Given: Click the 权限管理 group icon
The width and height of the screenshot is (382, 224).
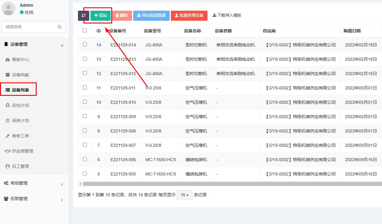Looking at the screenshot, I should [6, 199].
